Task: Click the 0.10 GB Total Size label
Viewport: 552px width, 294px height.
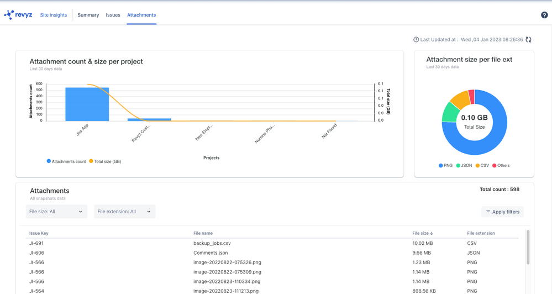Action: 474,122
